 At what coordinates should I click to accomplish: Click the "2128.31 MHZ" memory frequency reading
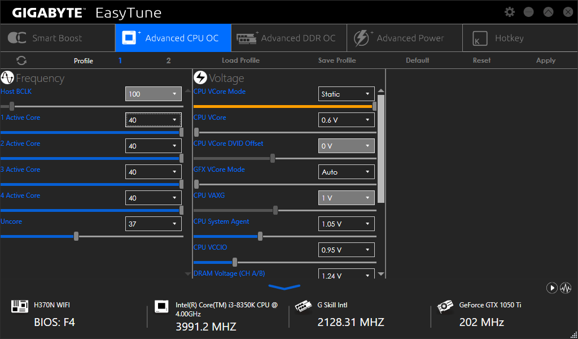(351, 322)
